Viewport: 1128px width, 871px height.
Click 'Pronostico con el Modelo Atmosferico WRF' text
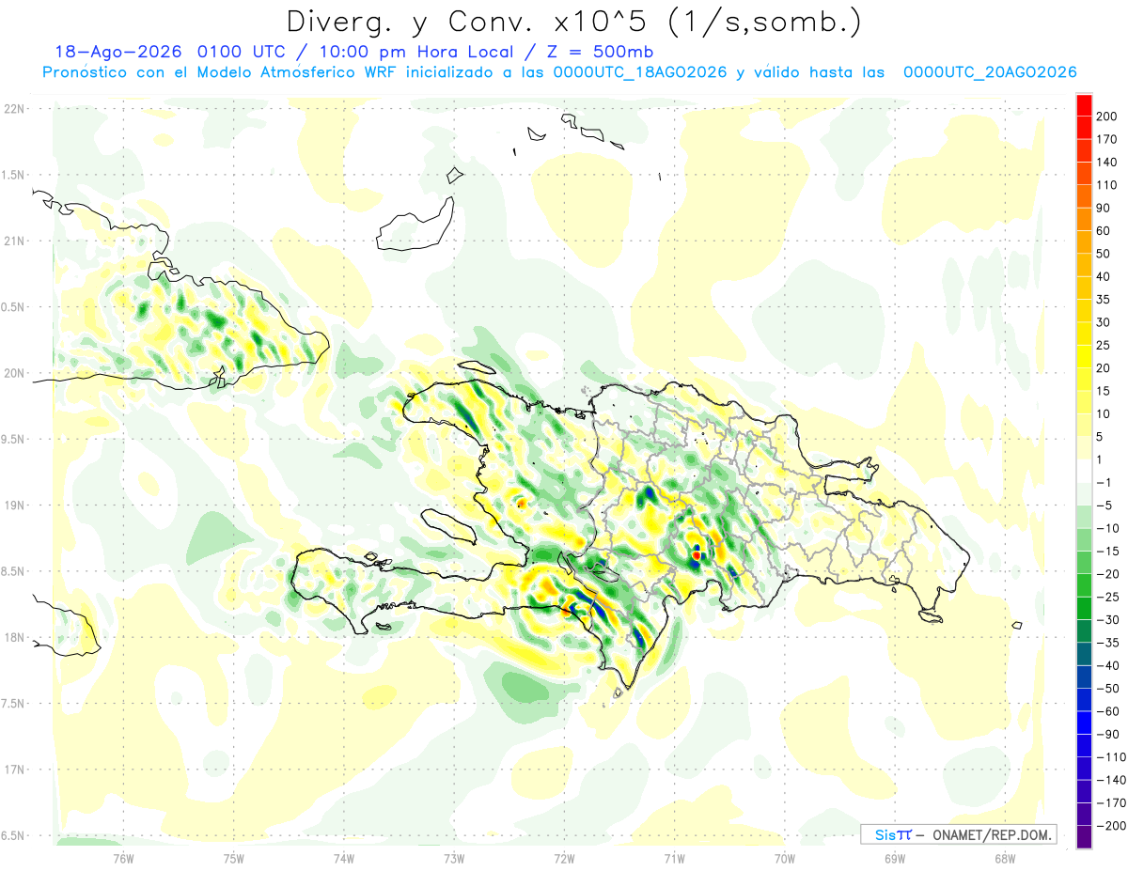click(221, 72)
